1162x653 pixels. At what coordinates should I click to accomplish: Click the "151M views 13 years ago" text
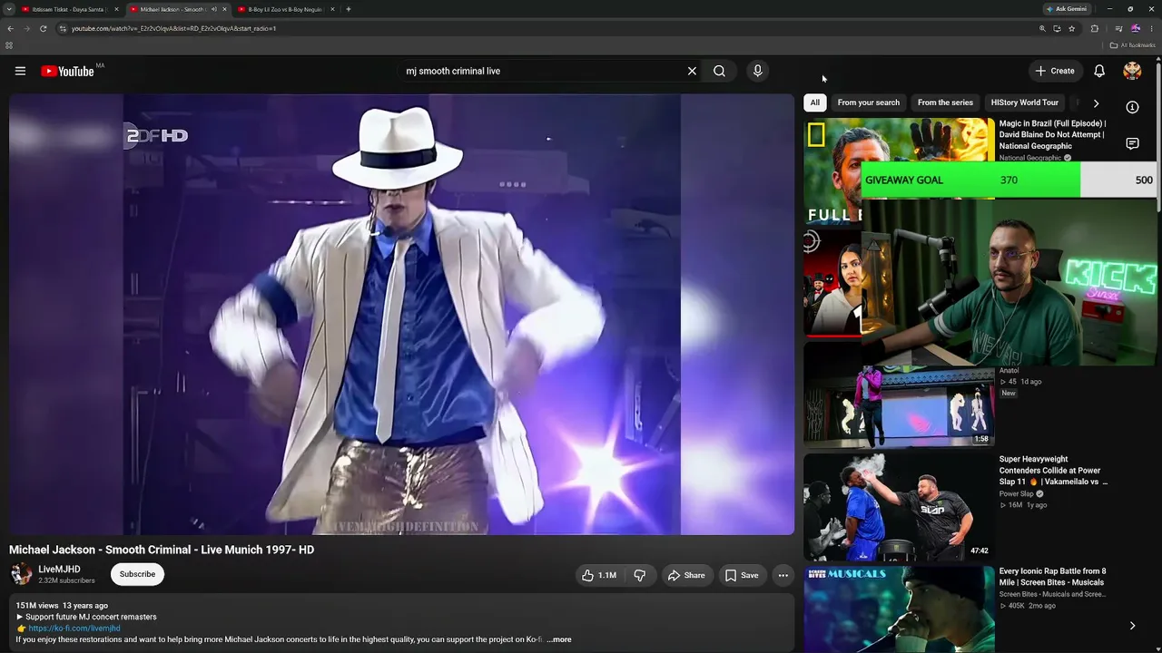62,605
